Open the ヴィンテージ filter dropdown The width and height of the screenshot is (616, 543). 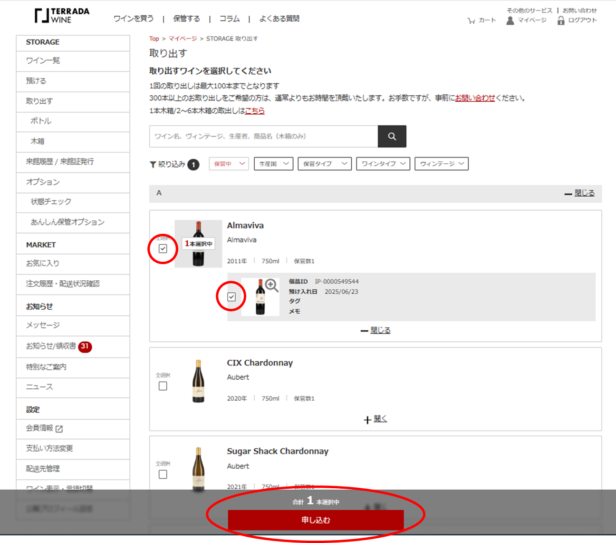click(x=442, y=164)
